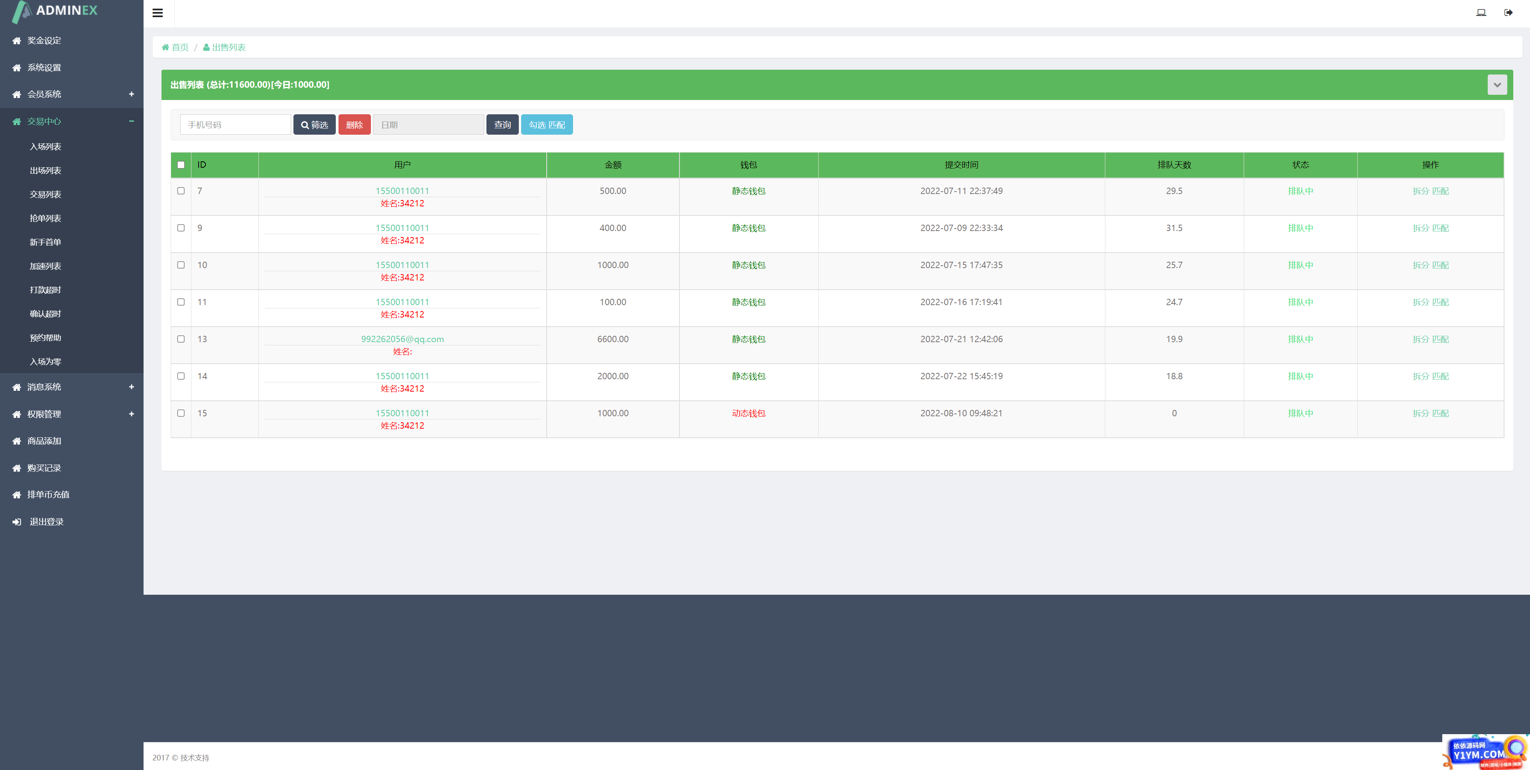Open 出场列表 in the sidebar
The height and width of the screenshot is (770, 1530).
[46, 171]
